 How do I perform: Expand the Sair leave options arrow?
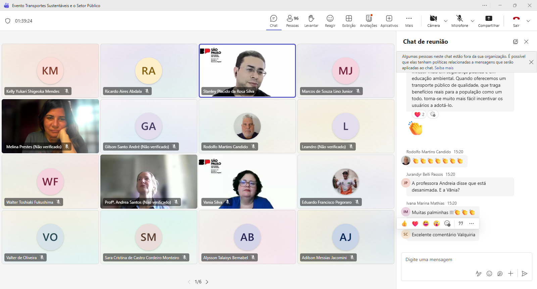[528, 21]
